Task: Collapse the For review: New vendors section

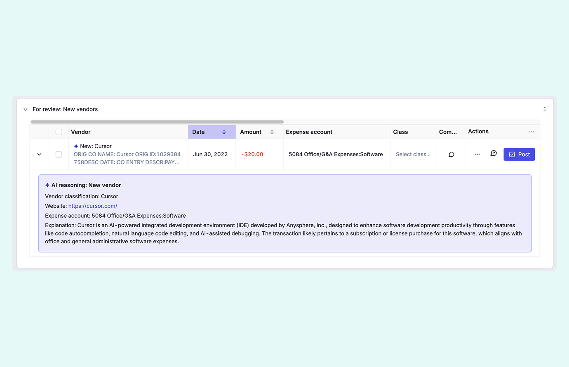Action: pyautogui.click(x=26, y=109)
